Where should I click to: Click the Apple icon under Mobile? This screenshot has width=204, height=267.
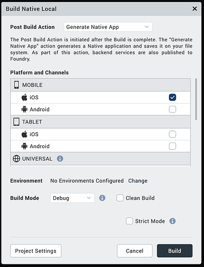click(x=25, y=97)
